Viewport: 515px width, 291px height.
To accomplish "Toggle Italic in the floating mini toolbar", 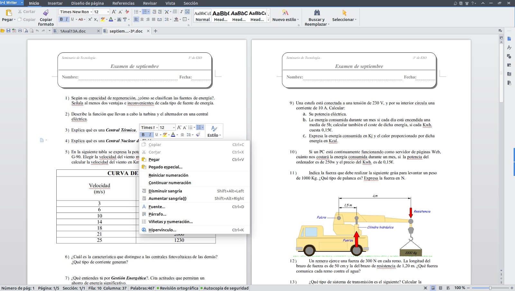I will (x=150, y=135).
